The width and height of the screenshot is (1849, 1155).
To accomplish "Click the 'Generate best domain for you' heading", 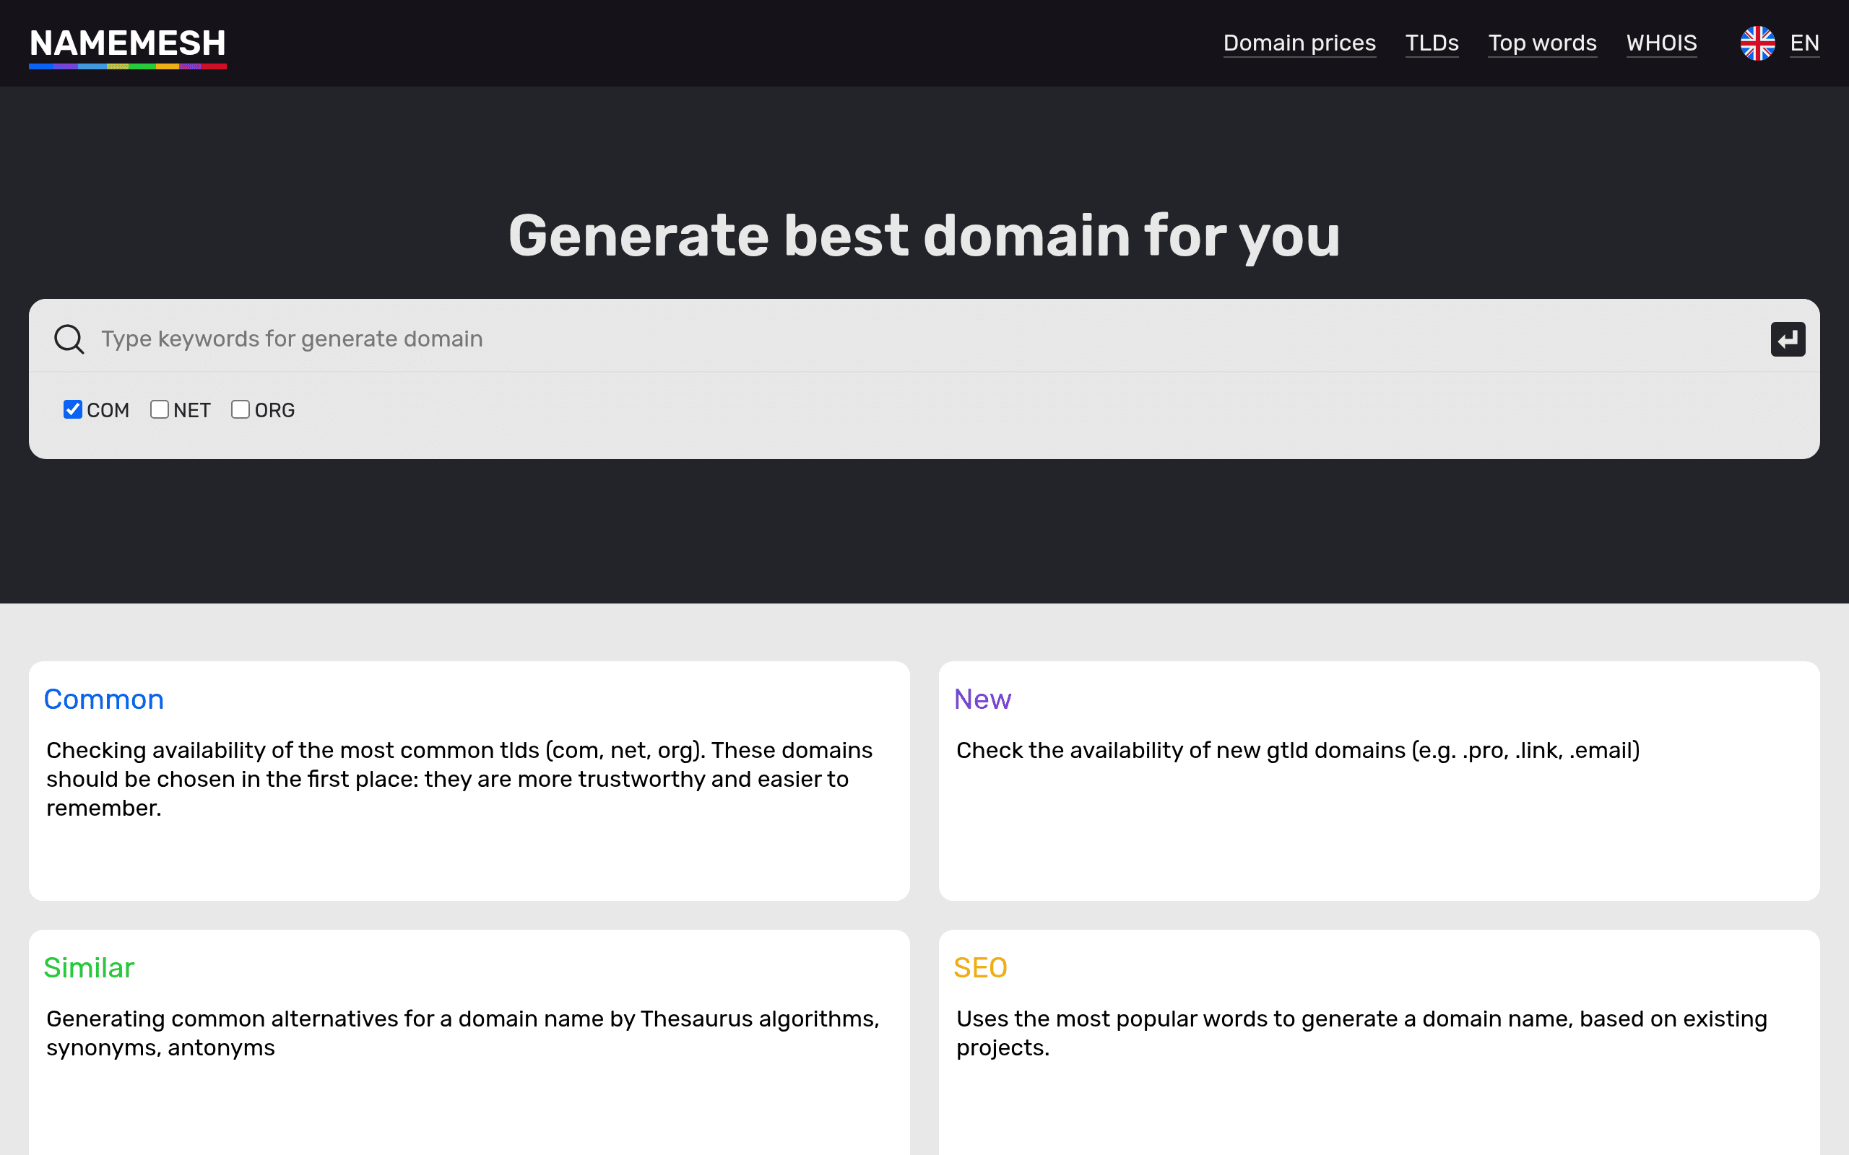I will tap(924, 236).
